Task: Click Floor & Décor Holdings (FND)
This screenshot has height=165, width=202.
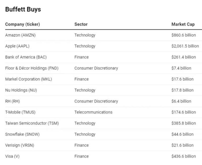Action: (32, 68)
